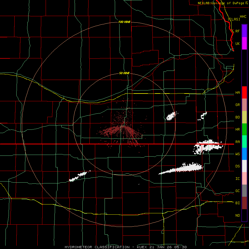Viewport: 249px width, 249px height.
Task: Select the GC gray legend swatch
Action: pyautogui.click(x=244, y=191)
